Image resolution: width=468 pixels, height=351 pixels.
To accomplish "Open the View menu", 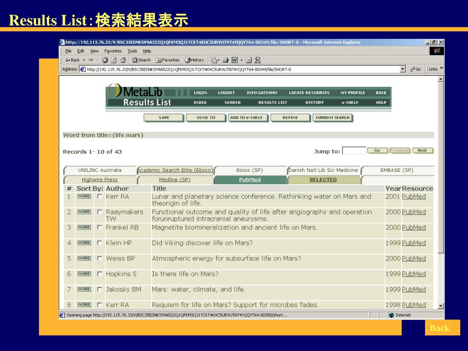I will tap(94, 51).
